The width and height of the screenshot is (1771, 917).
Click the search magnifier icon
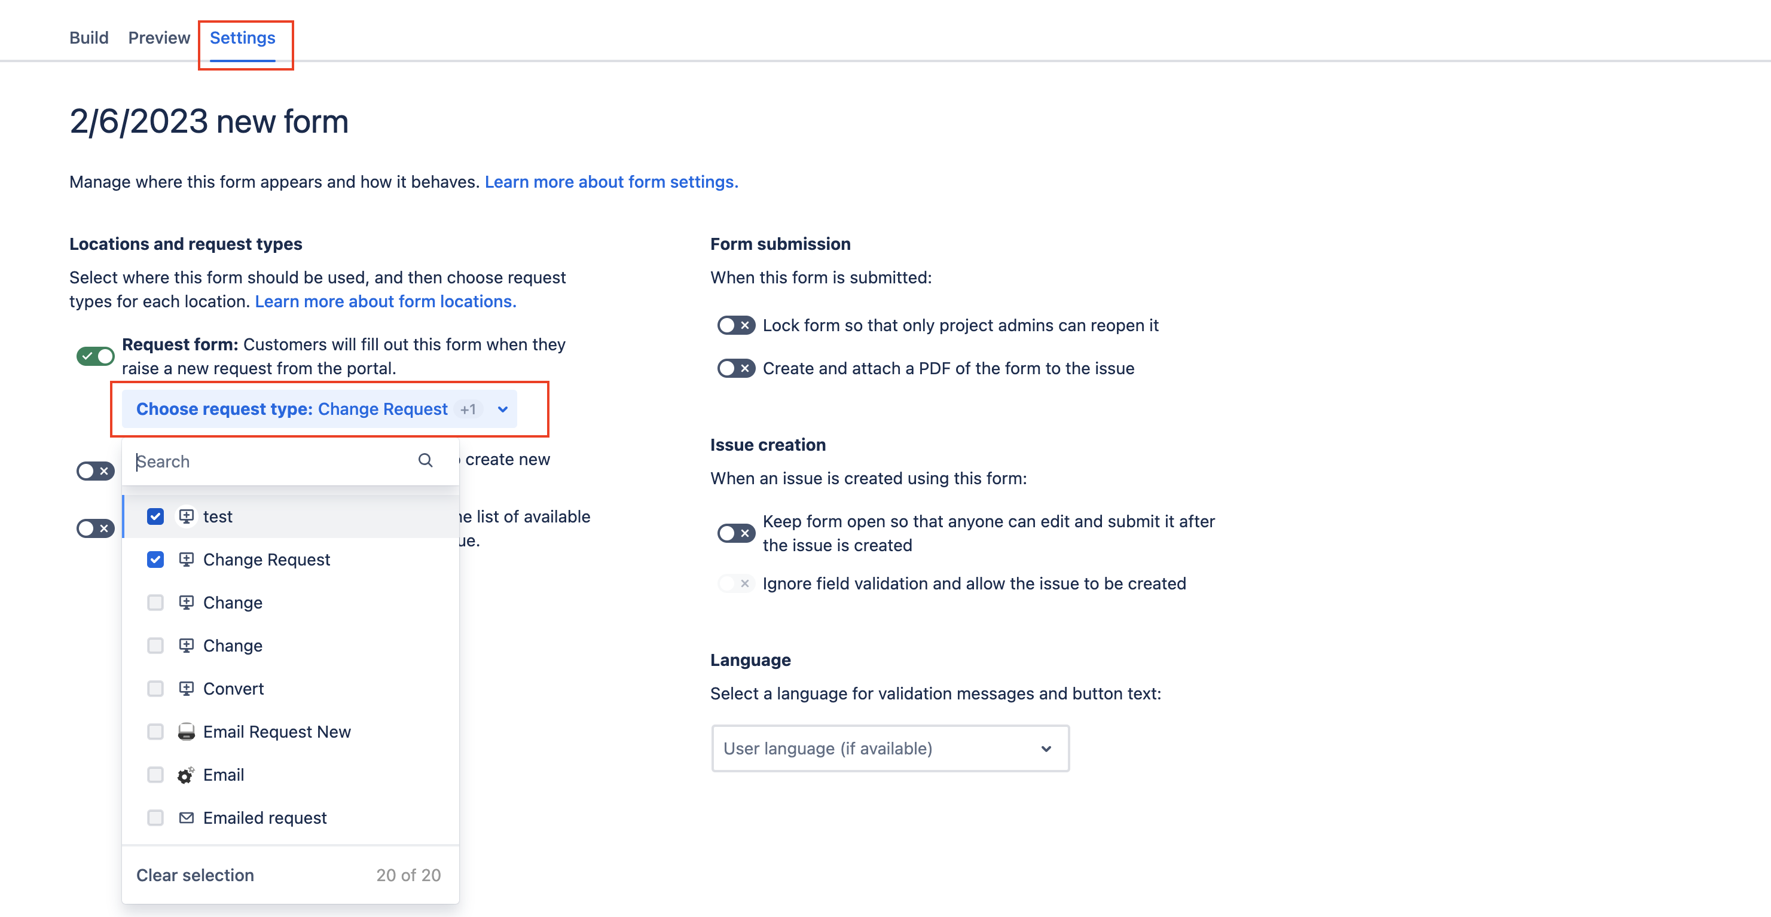click(426, 460)
